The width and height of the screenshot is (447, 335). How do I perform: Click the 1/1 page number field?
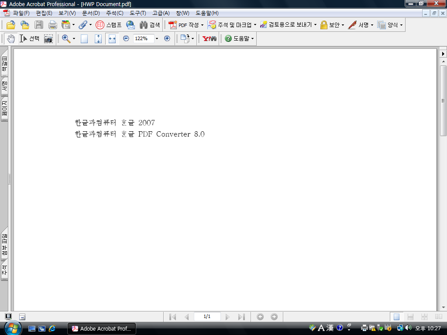coord(207,317)
